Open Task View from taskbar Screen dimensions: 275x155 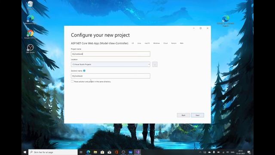[x=81, y=152]
